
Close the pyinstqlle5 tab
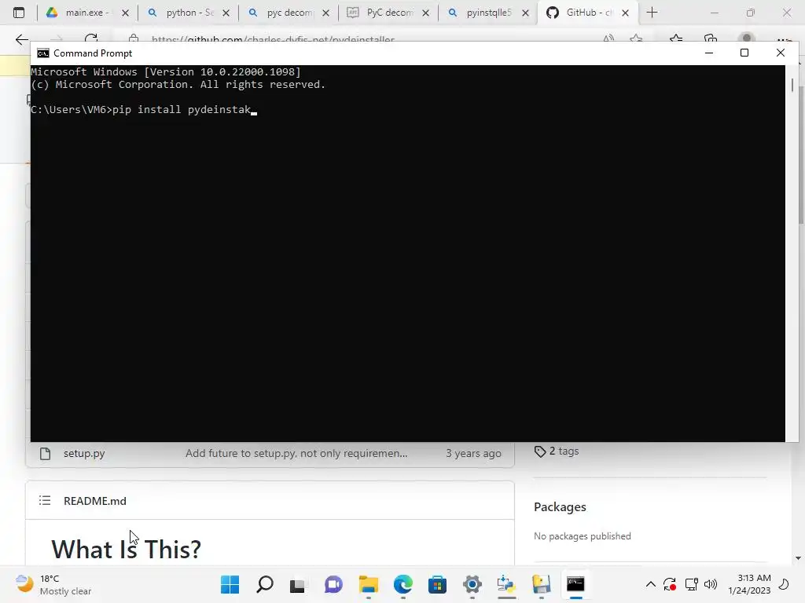525,13
